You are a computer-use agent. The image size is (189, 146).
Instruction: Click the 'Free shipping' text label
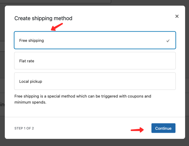pos(32,41)
